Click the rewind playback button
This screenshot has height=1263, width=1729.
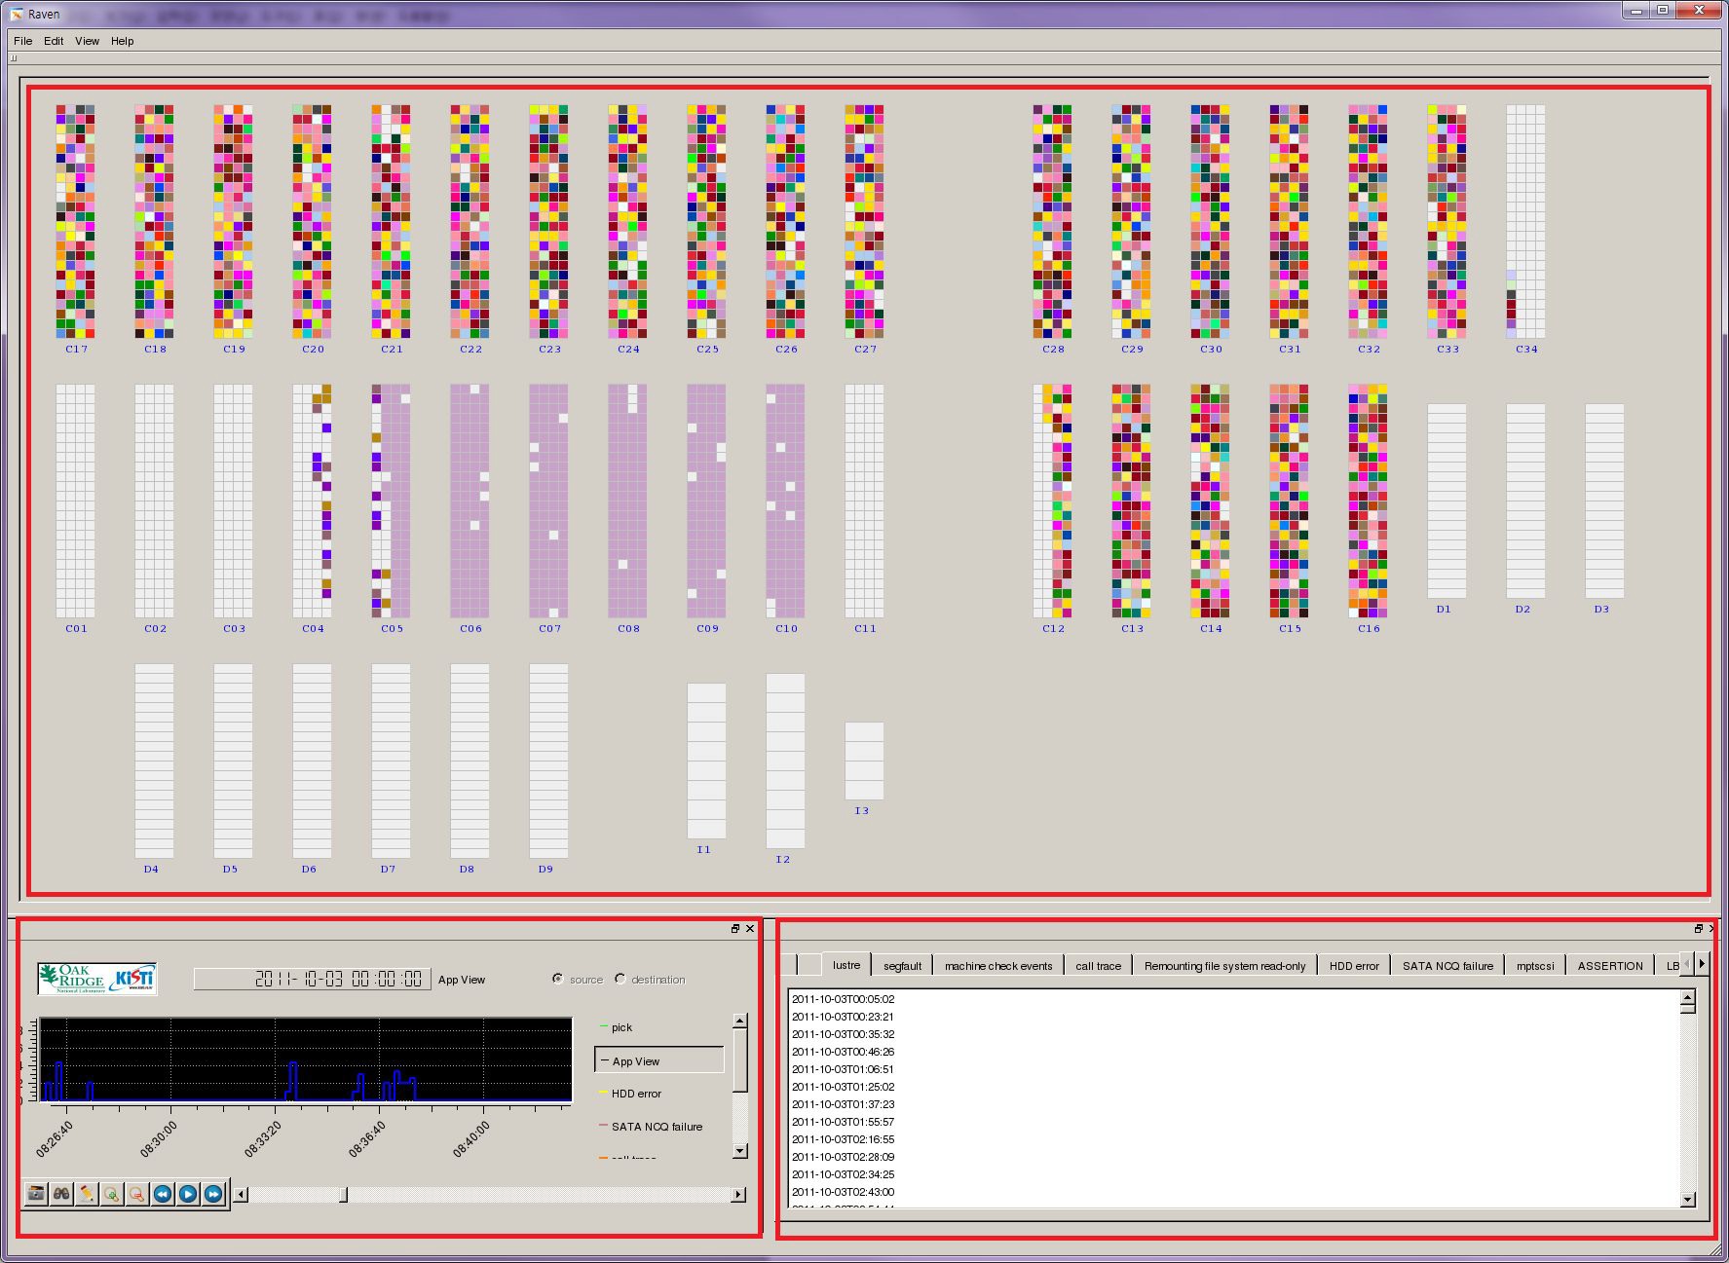point(163,1193)
